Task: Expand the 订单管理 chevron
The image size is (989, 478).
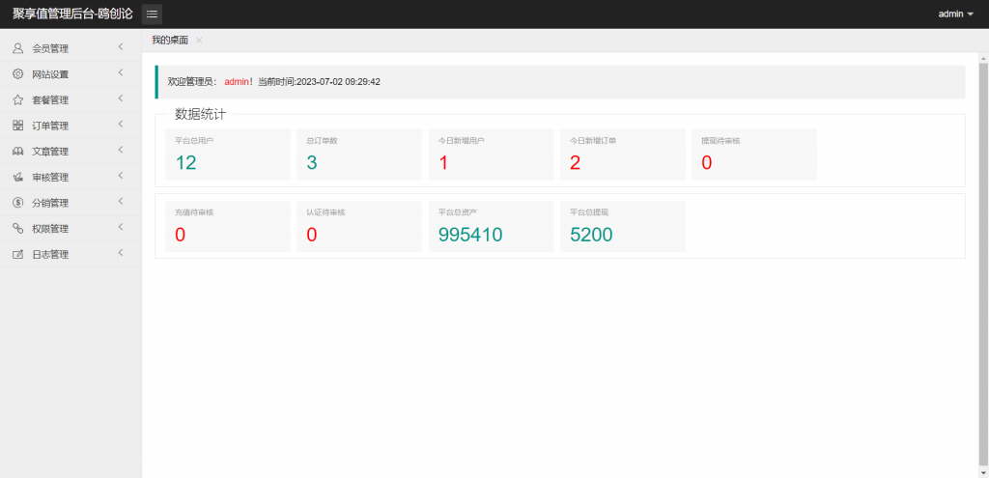Action: coord(121,125)
